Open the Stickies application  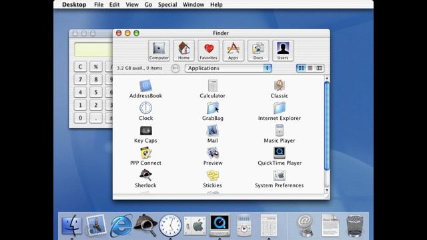tap(212, 175)
